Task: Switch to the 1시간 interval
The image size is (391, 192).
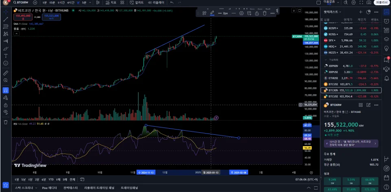Action: (x=61, y=2)
